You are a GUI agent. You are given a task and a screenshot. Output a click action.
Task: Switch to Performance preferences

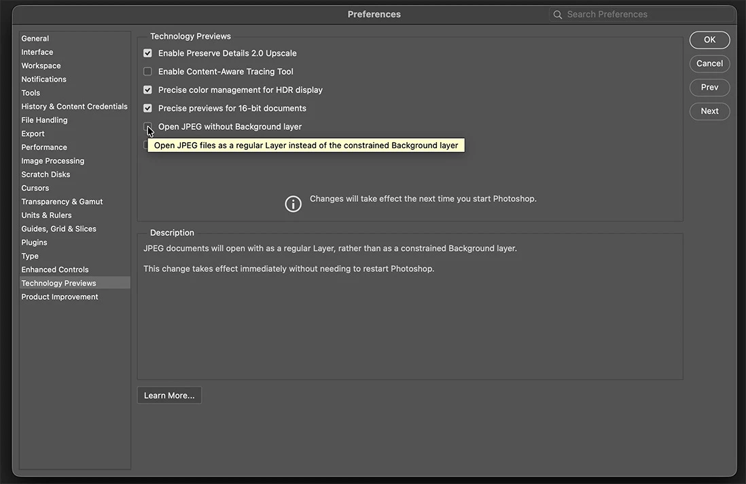point(75,148)
